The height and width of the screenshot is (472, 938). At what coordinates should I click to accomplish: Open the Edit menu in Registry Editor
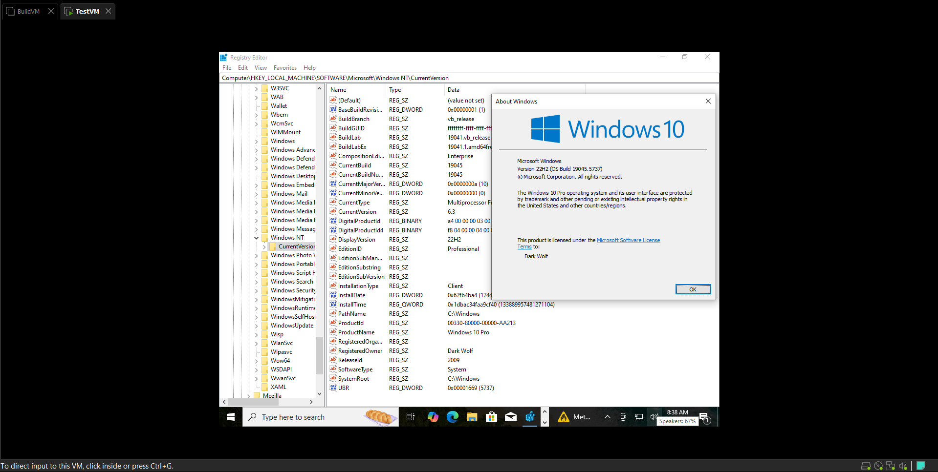point(243,68)
